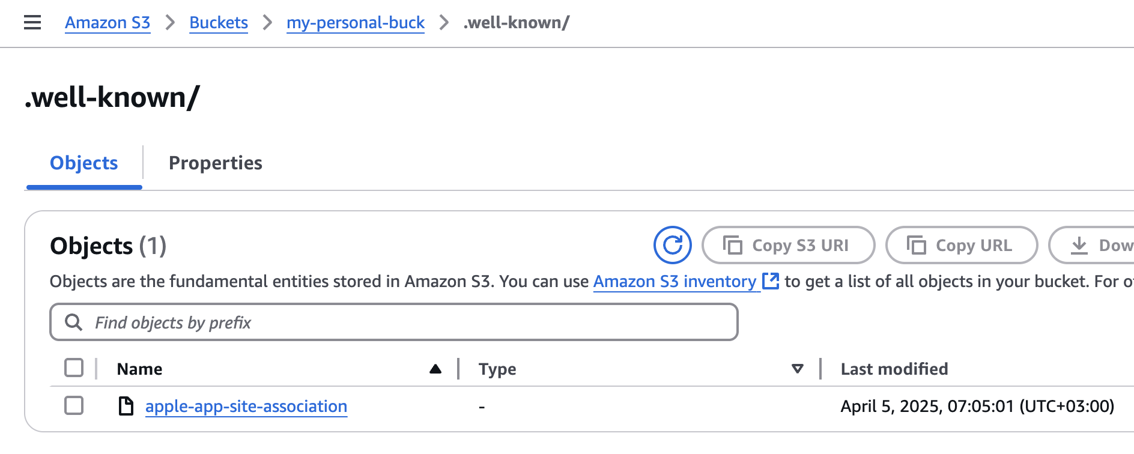Open my-personal-buck bucket breadcrumb

coord(356,23)
